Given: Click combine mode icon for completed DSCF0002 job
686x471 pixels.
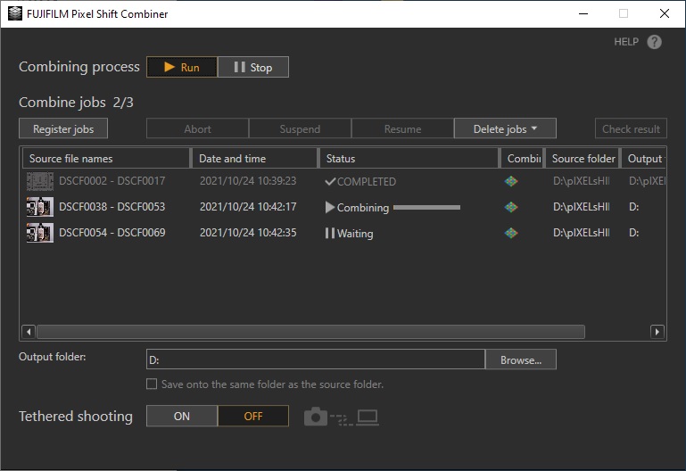Looking at the screenshot, I should click(x=510, y=181).
